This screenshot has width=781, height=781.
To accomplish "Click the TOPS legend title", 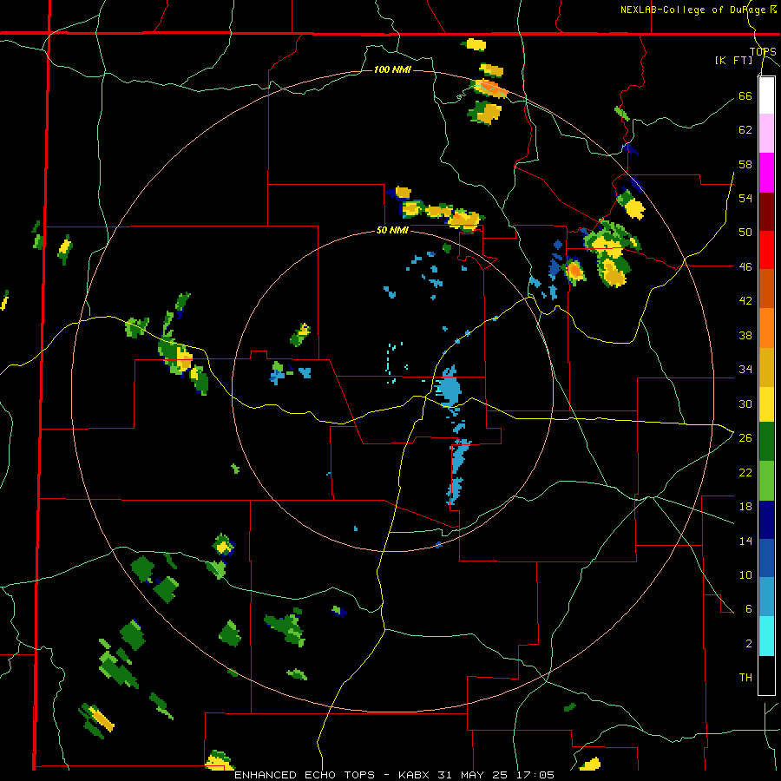I will pos(763,52).
